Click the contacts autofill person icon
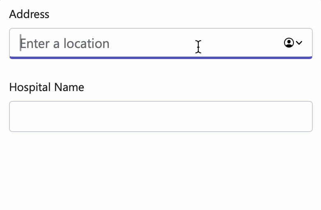The image size is (321, 210). click(x=289, y=43)
